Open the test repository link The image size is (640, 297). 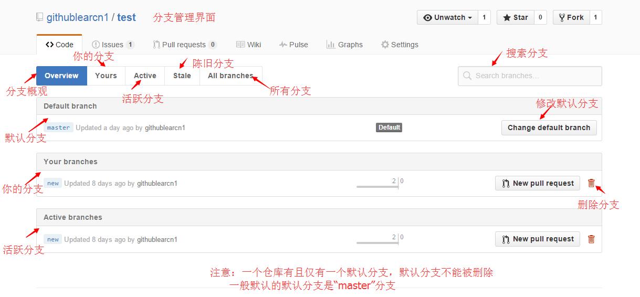pos(127,17)
